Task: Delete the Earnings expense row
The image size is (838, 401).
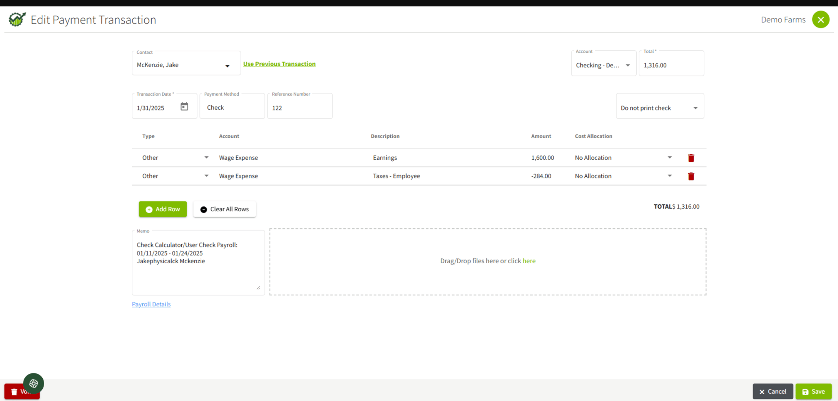Action: click(691, 158)
